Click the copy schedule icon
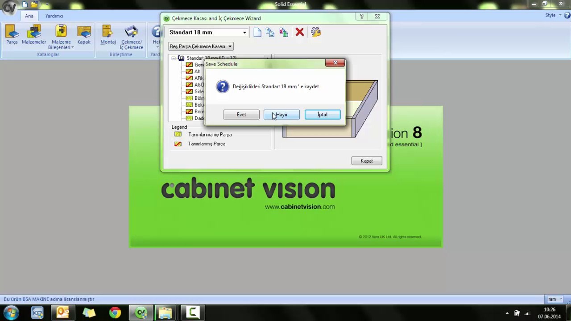 click(x=270, y=32)
